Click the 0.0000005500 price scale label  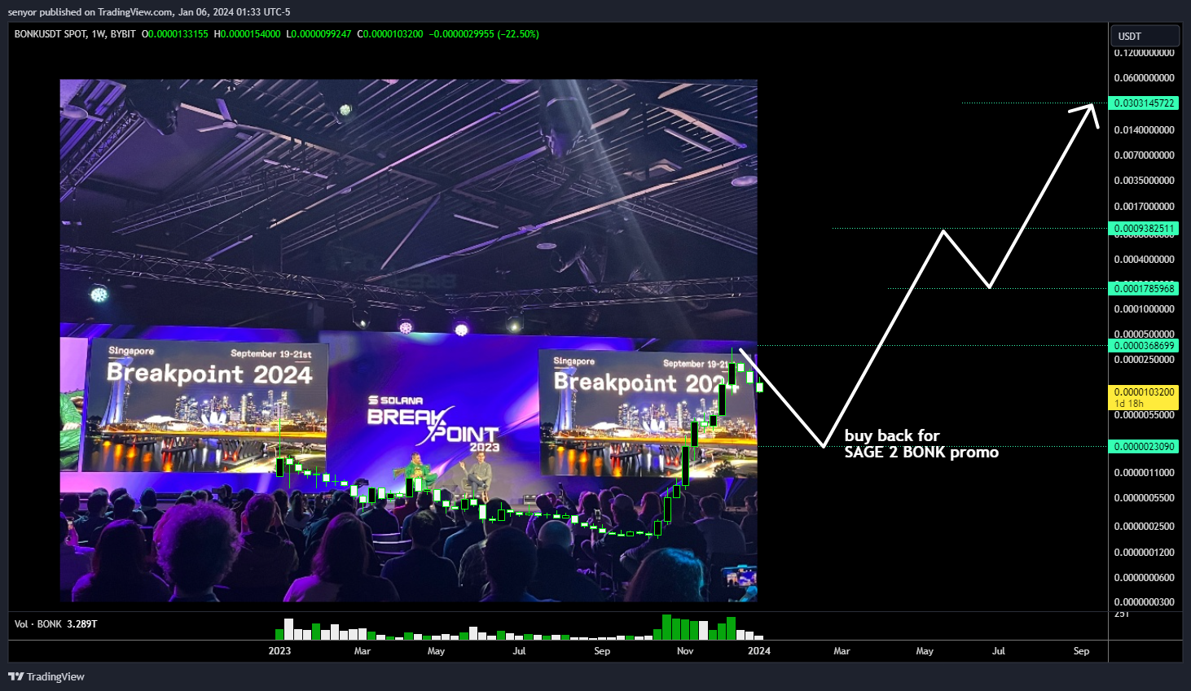coord(1144,498)
